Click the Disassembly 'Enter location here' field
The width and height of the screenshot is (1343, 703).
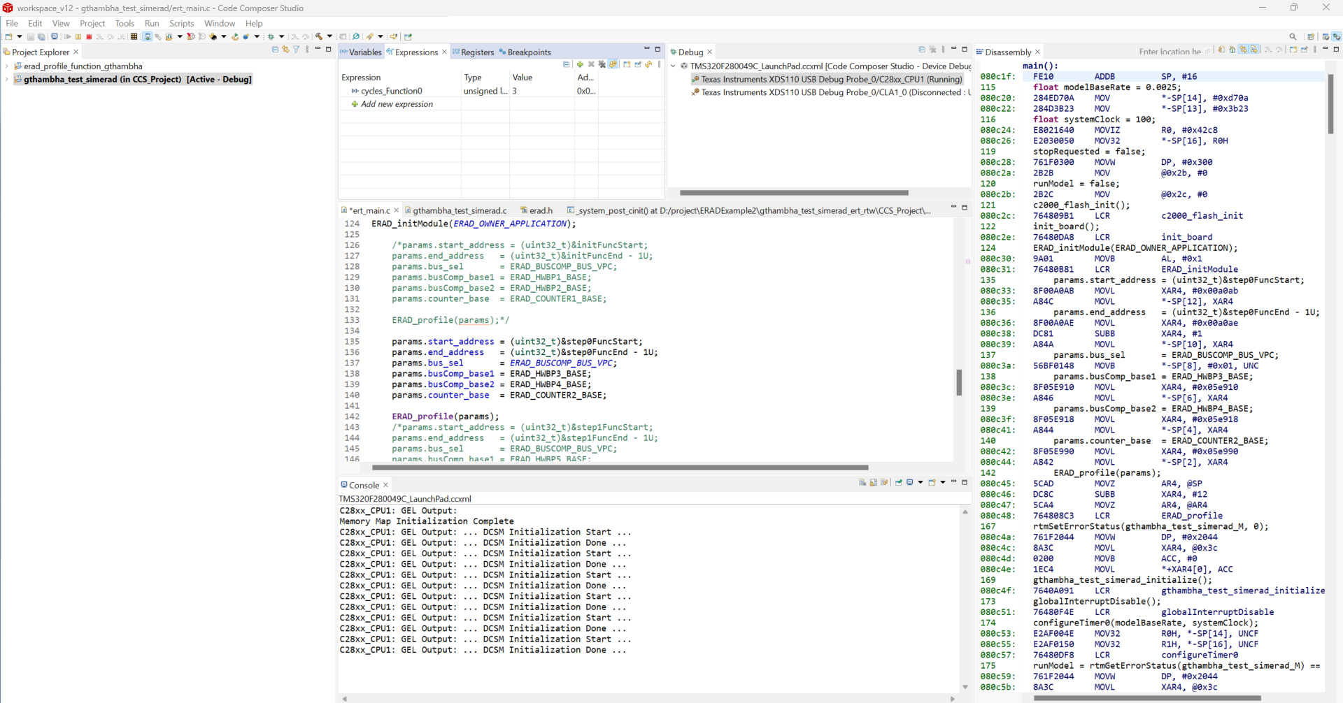tap(1169, 52)
